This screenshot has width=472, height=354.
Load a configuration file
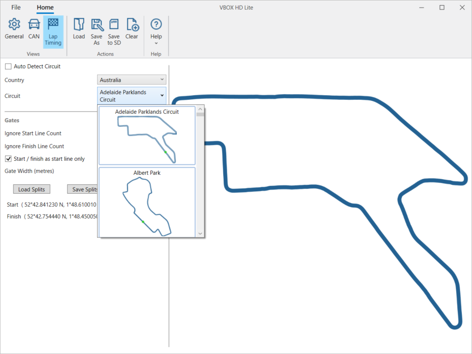[79, 29]
